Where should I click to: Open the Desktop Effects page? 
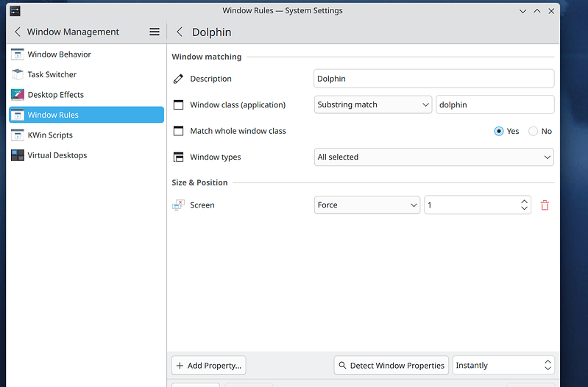pos(55,95)
